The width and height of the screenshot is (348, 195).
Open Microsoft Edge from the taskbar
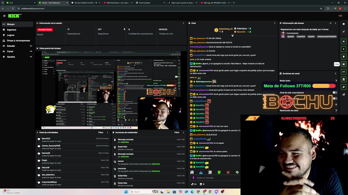[x=192, y=192]
